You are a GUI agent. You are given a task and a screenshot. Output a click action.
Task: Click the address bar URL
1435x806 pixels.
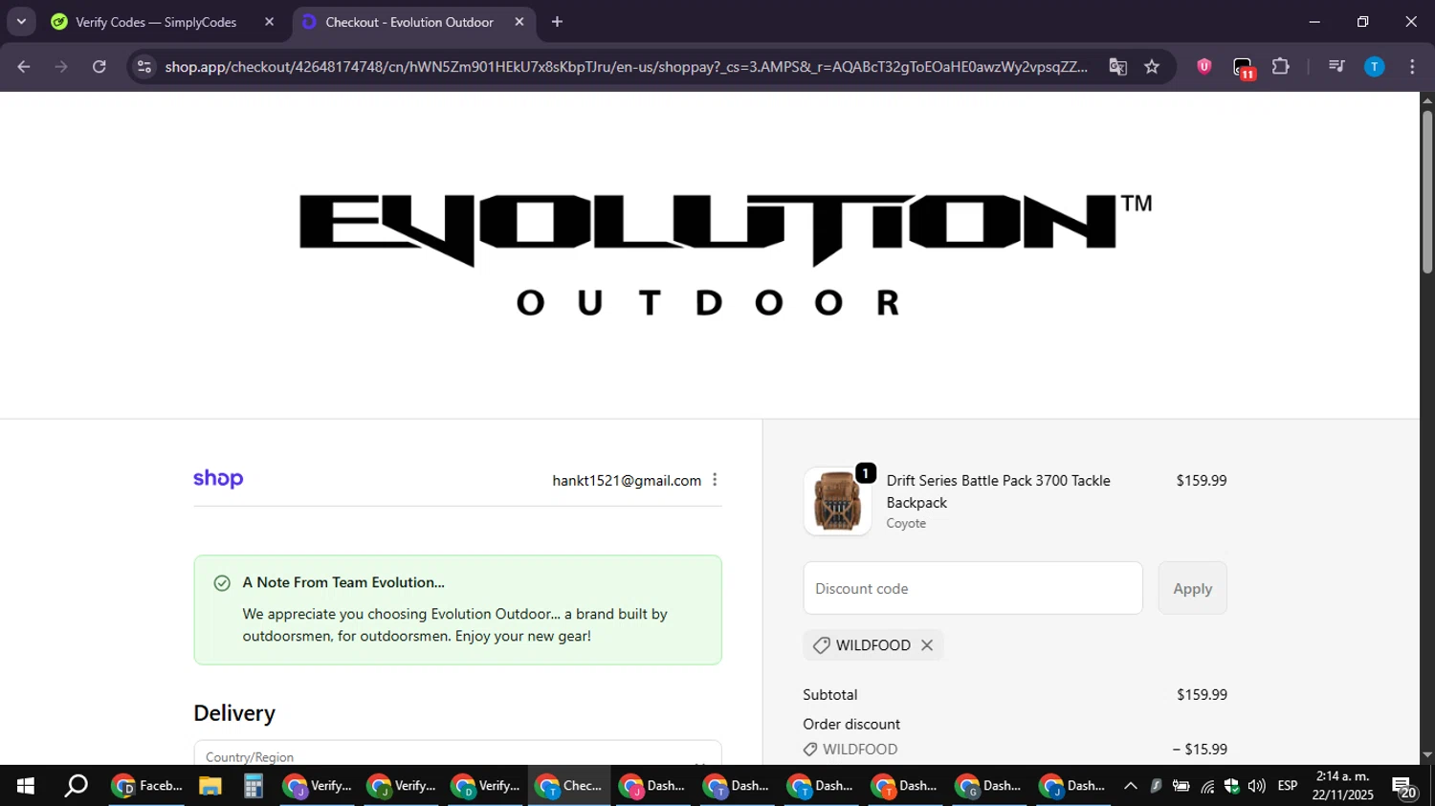click(x=626, y=67)
